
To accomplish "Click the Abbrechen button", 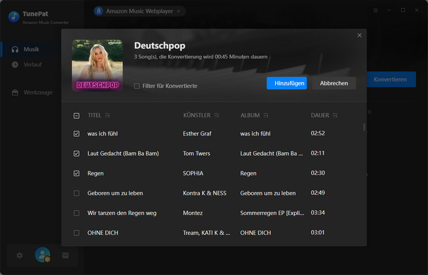I will click(334, 83).
